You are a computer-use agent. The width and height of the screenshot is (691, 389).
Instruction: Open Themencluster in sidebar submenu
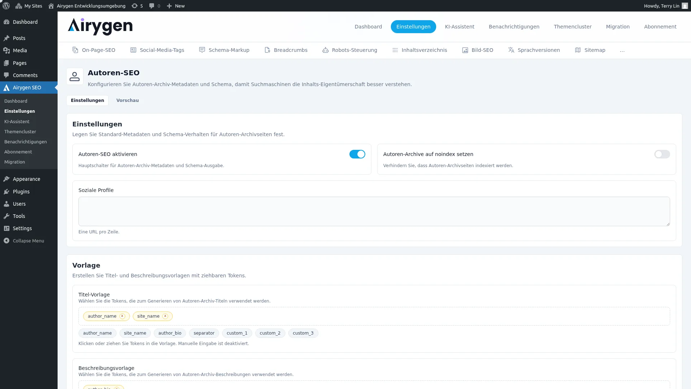pyautogui.click(x=20, y=132)
